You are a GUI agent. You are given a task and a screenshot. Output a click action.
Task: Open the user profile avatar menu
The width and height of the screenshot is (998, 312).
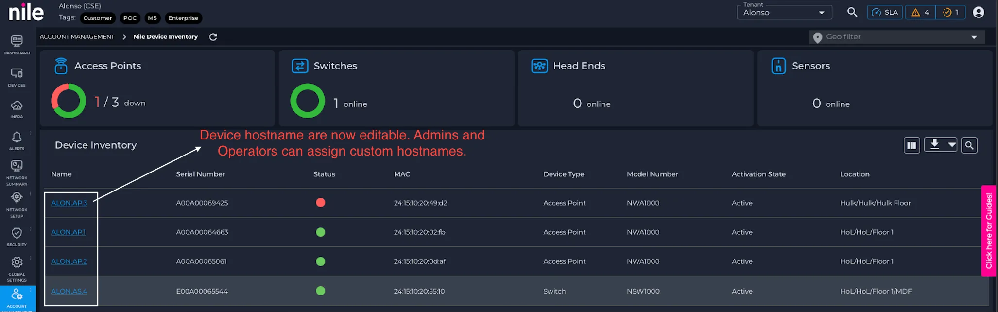click(979, 12)
